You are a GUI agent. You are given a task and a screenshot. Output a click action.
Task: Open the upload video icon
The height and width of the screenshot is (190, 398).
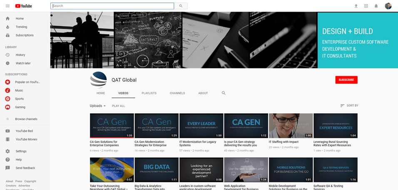356,6
